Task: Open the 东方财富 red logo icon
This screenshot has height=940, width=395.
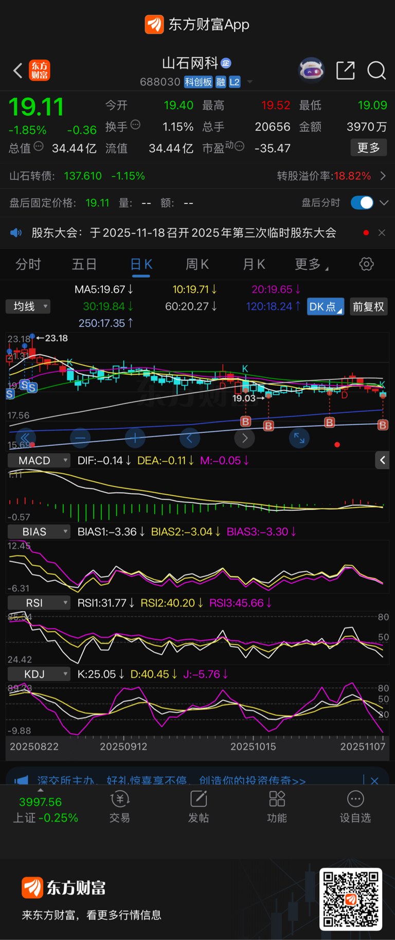Action: [40, 71]
